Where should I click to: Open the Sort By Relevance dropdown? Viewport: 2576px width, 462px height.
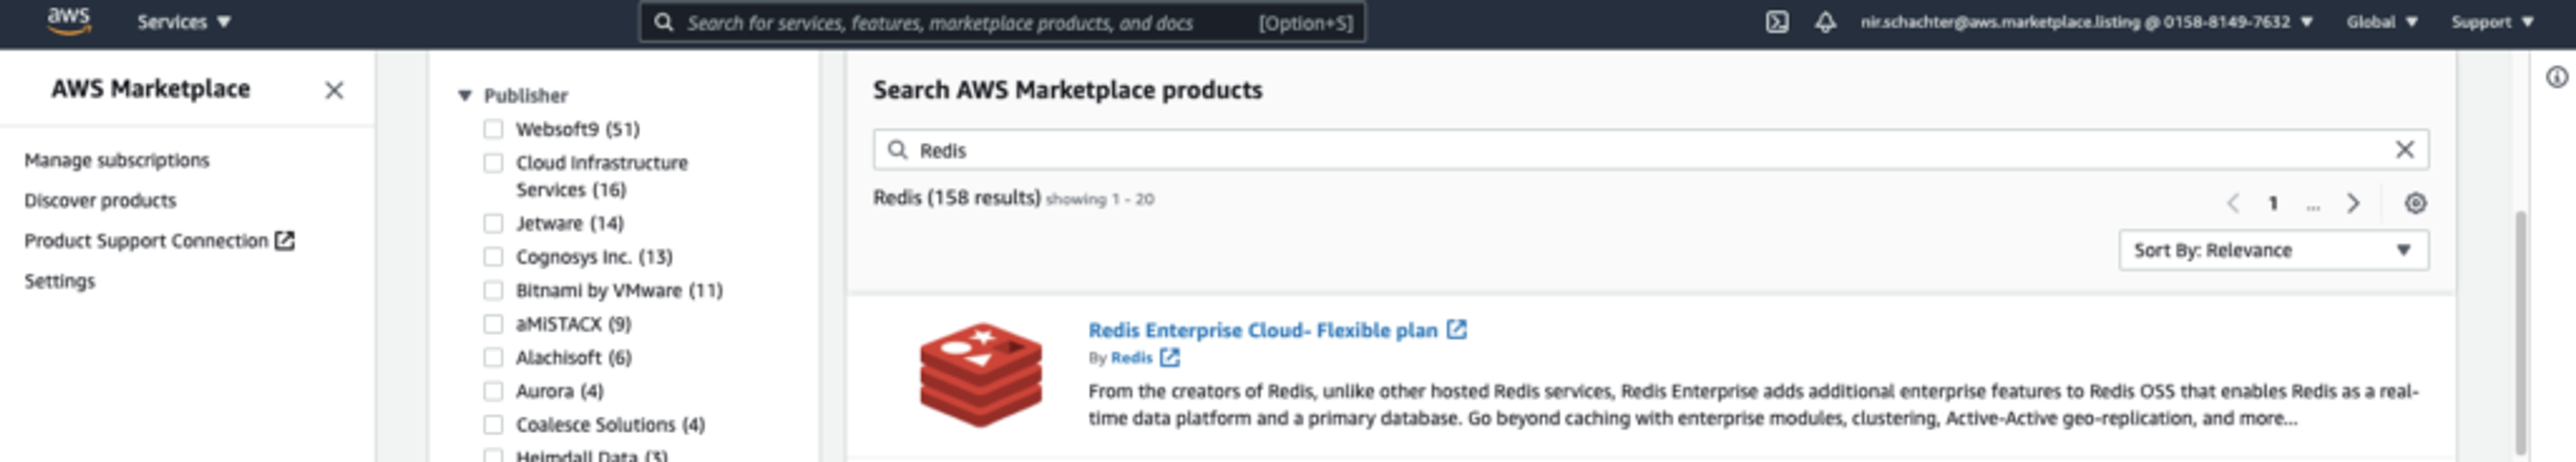[x=2272, y=250]
